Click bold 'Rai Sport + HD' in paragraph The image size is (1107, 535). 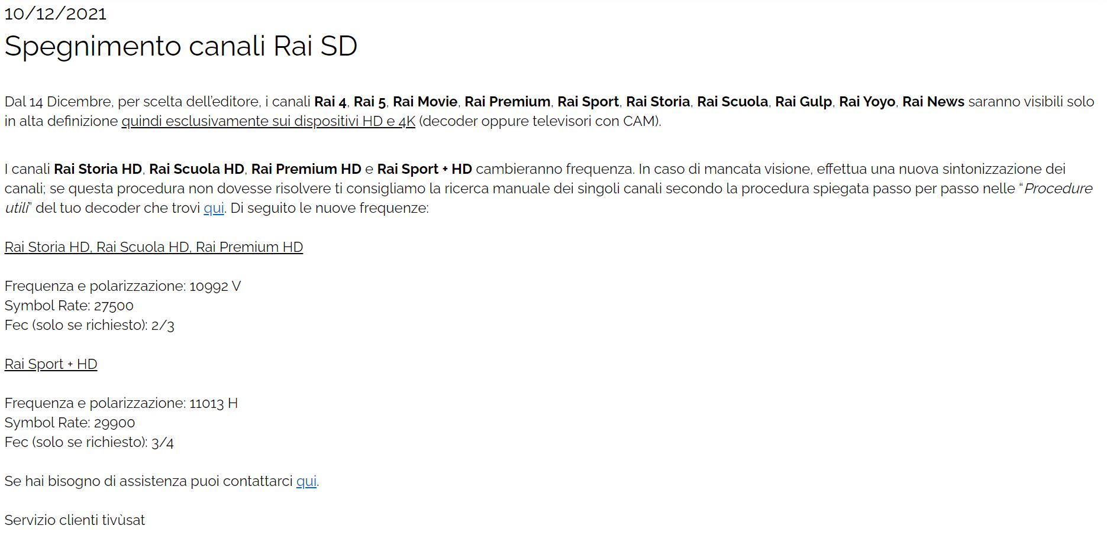[424, 169]
